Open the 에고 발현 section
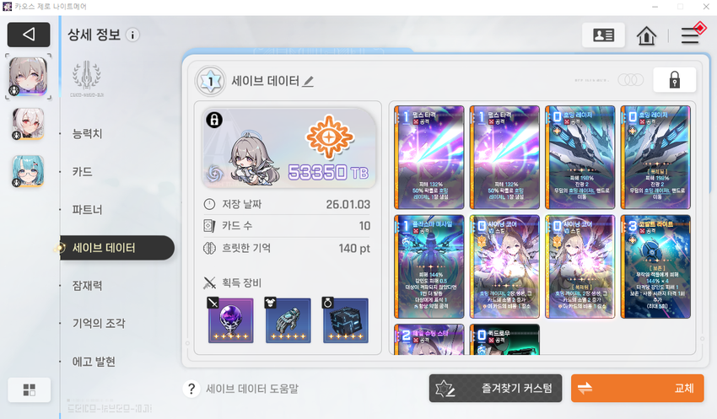The height and width of the screenshot is (419, 717). 94,362
